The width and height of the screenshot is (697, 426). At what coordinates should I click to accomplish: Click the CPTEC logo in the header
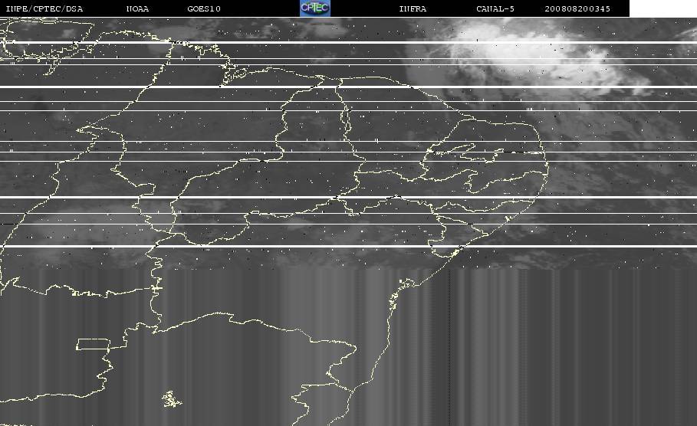tap(314, 8)
